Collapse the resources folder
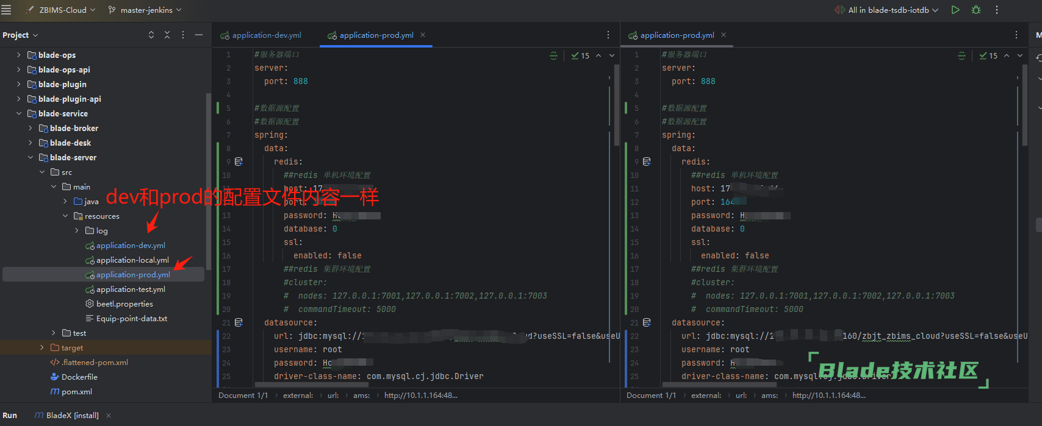Screen dimensions: 1042x426 click(65, 216)
